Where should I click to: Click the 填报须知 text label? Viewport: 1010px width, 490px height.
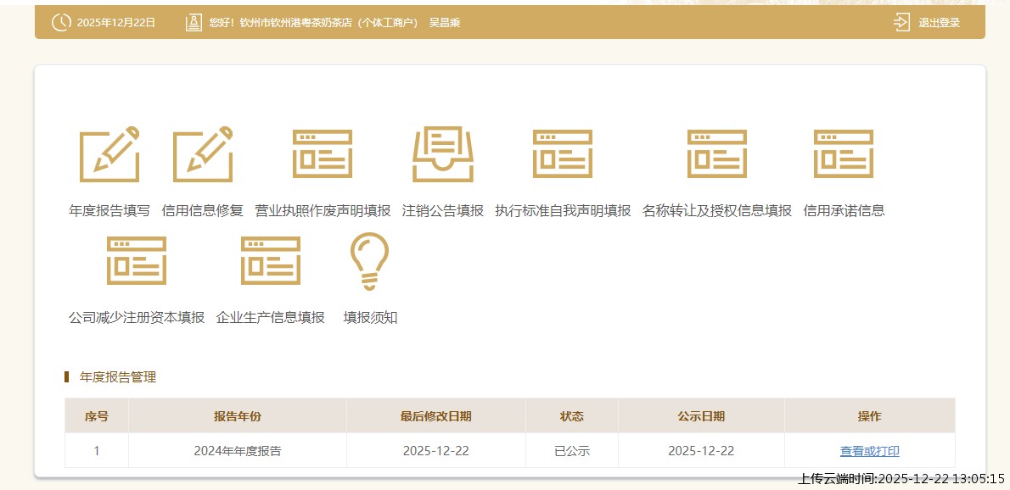[370, 318]
